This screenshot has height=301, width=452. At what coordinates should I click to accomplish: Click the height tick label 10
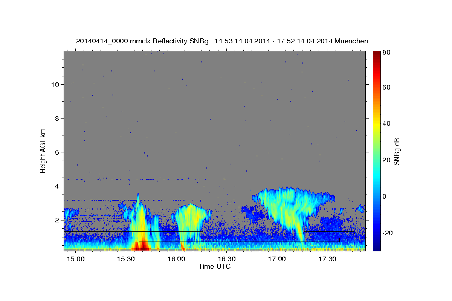click(55, 85)
